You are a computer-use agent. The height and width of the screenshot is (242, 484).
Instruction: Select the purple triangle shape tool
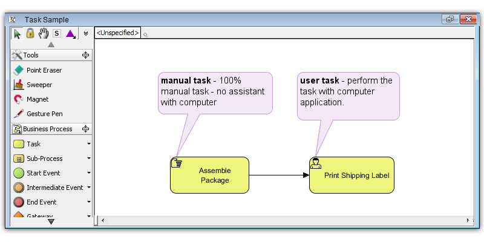point(71,34)
